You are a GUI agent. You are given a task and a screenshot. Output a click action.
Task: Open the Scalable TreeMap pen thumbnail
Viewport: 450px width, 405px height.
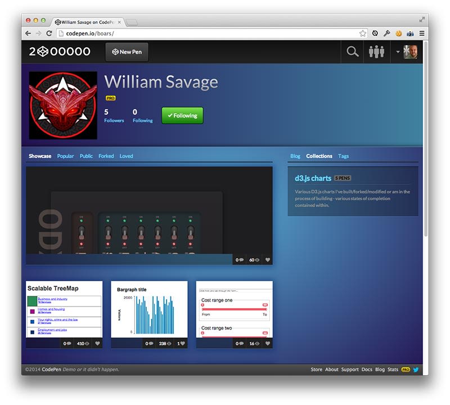click(x=64, y=309)
